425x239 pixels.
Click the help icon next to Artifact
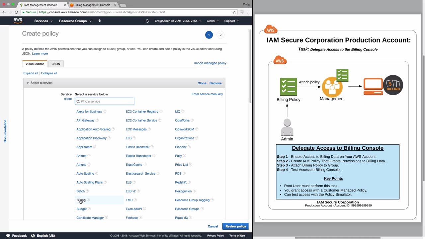[89, 156]
